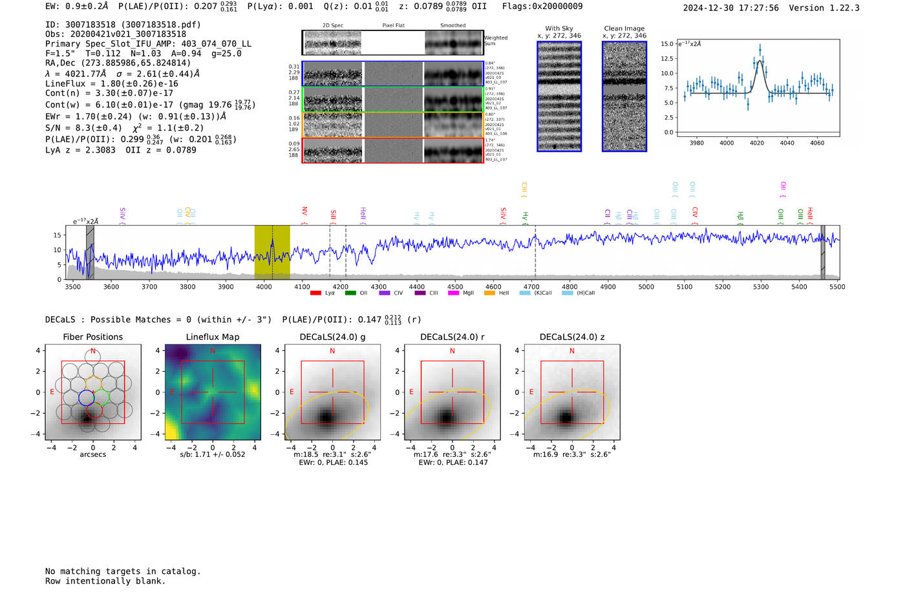Click the red NV line marker

tap(304, 215)
